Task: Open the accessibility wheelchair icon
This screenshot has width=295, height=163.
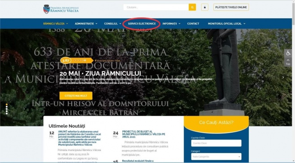Action: click(288, 53)
